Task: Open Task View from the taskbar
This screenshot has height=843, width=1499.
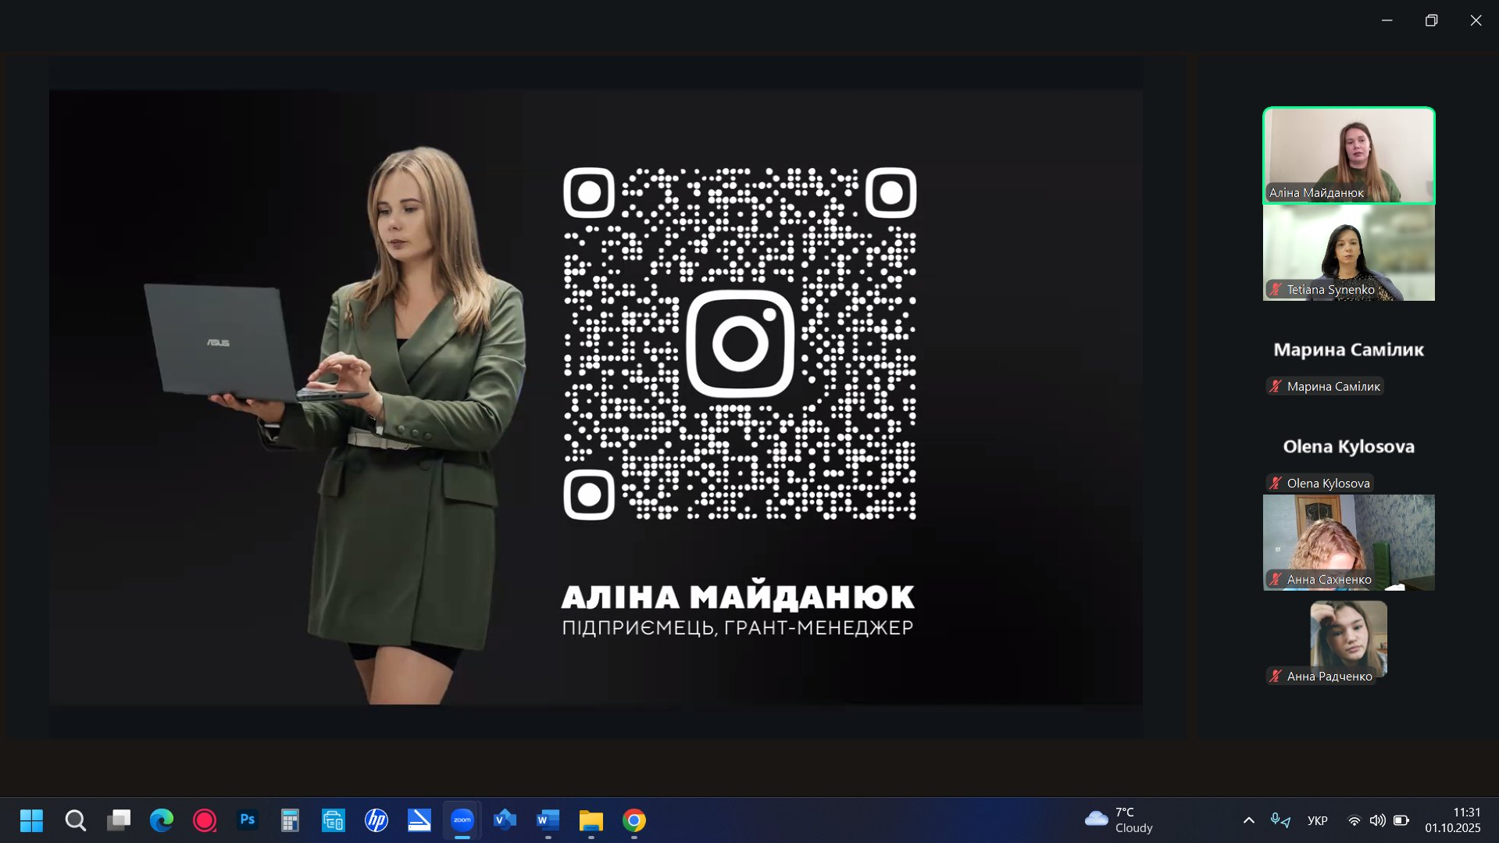Action: click(119, 820)
